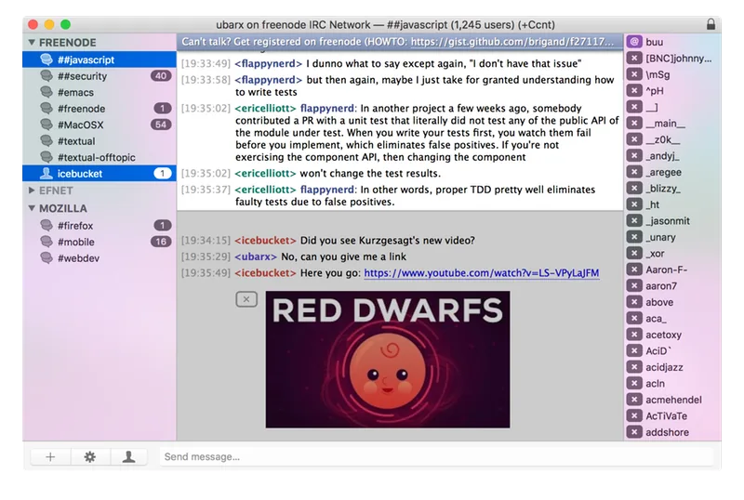Click the #firefox chat bubble icon
Image resolution: width=744 pixels, height=500 pixels.
(46, 225)
